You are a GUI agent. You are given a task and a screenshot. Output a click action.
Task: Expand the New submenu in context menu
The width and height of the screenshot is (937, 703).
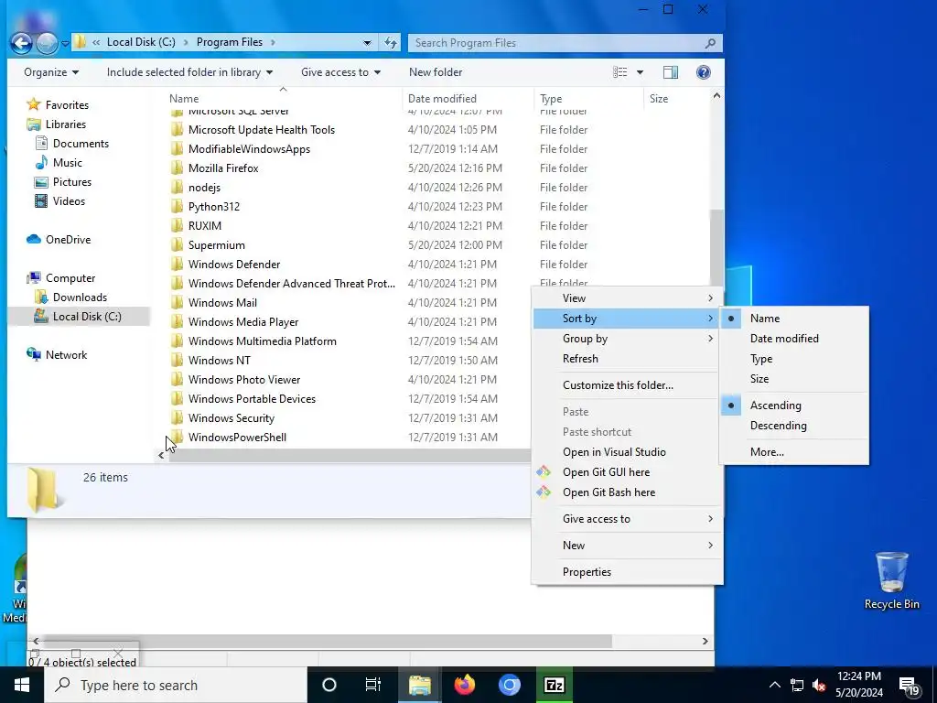tap(627, 546)
